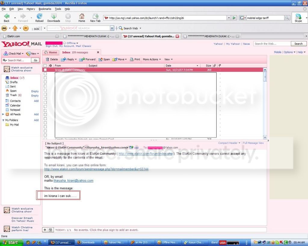
Task: Click the tharusha_kirani@yahoo.com mailto link
Action: [73, 181]
